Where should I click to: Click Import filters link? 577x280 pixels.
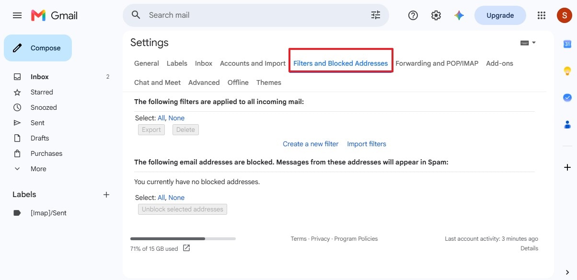coord(367,144)
